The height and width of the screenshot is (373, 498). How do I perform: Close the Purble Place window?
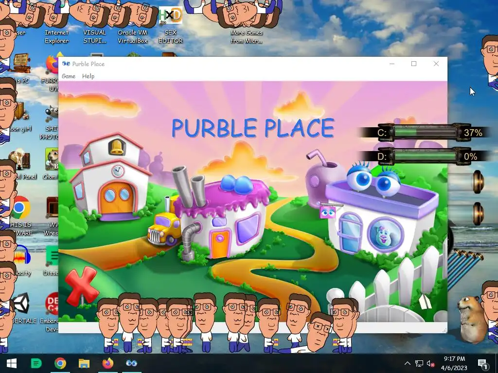coord(436,64)
